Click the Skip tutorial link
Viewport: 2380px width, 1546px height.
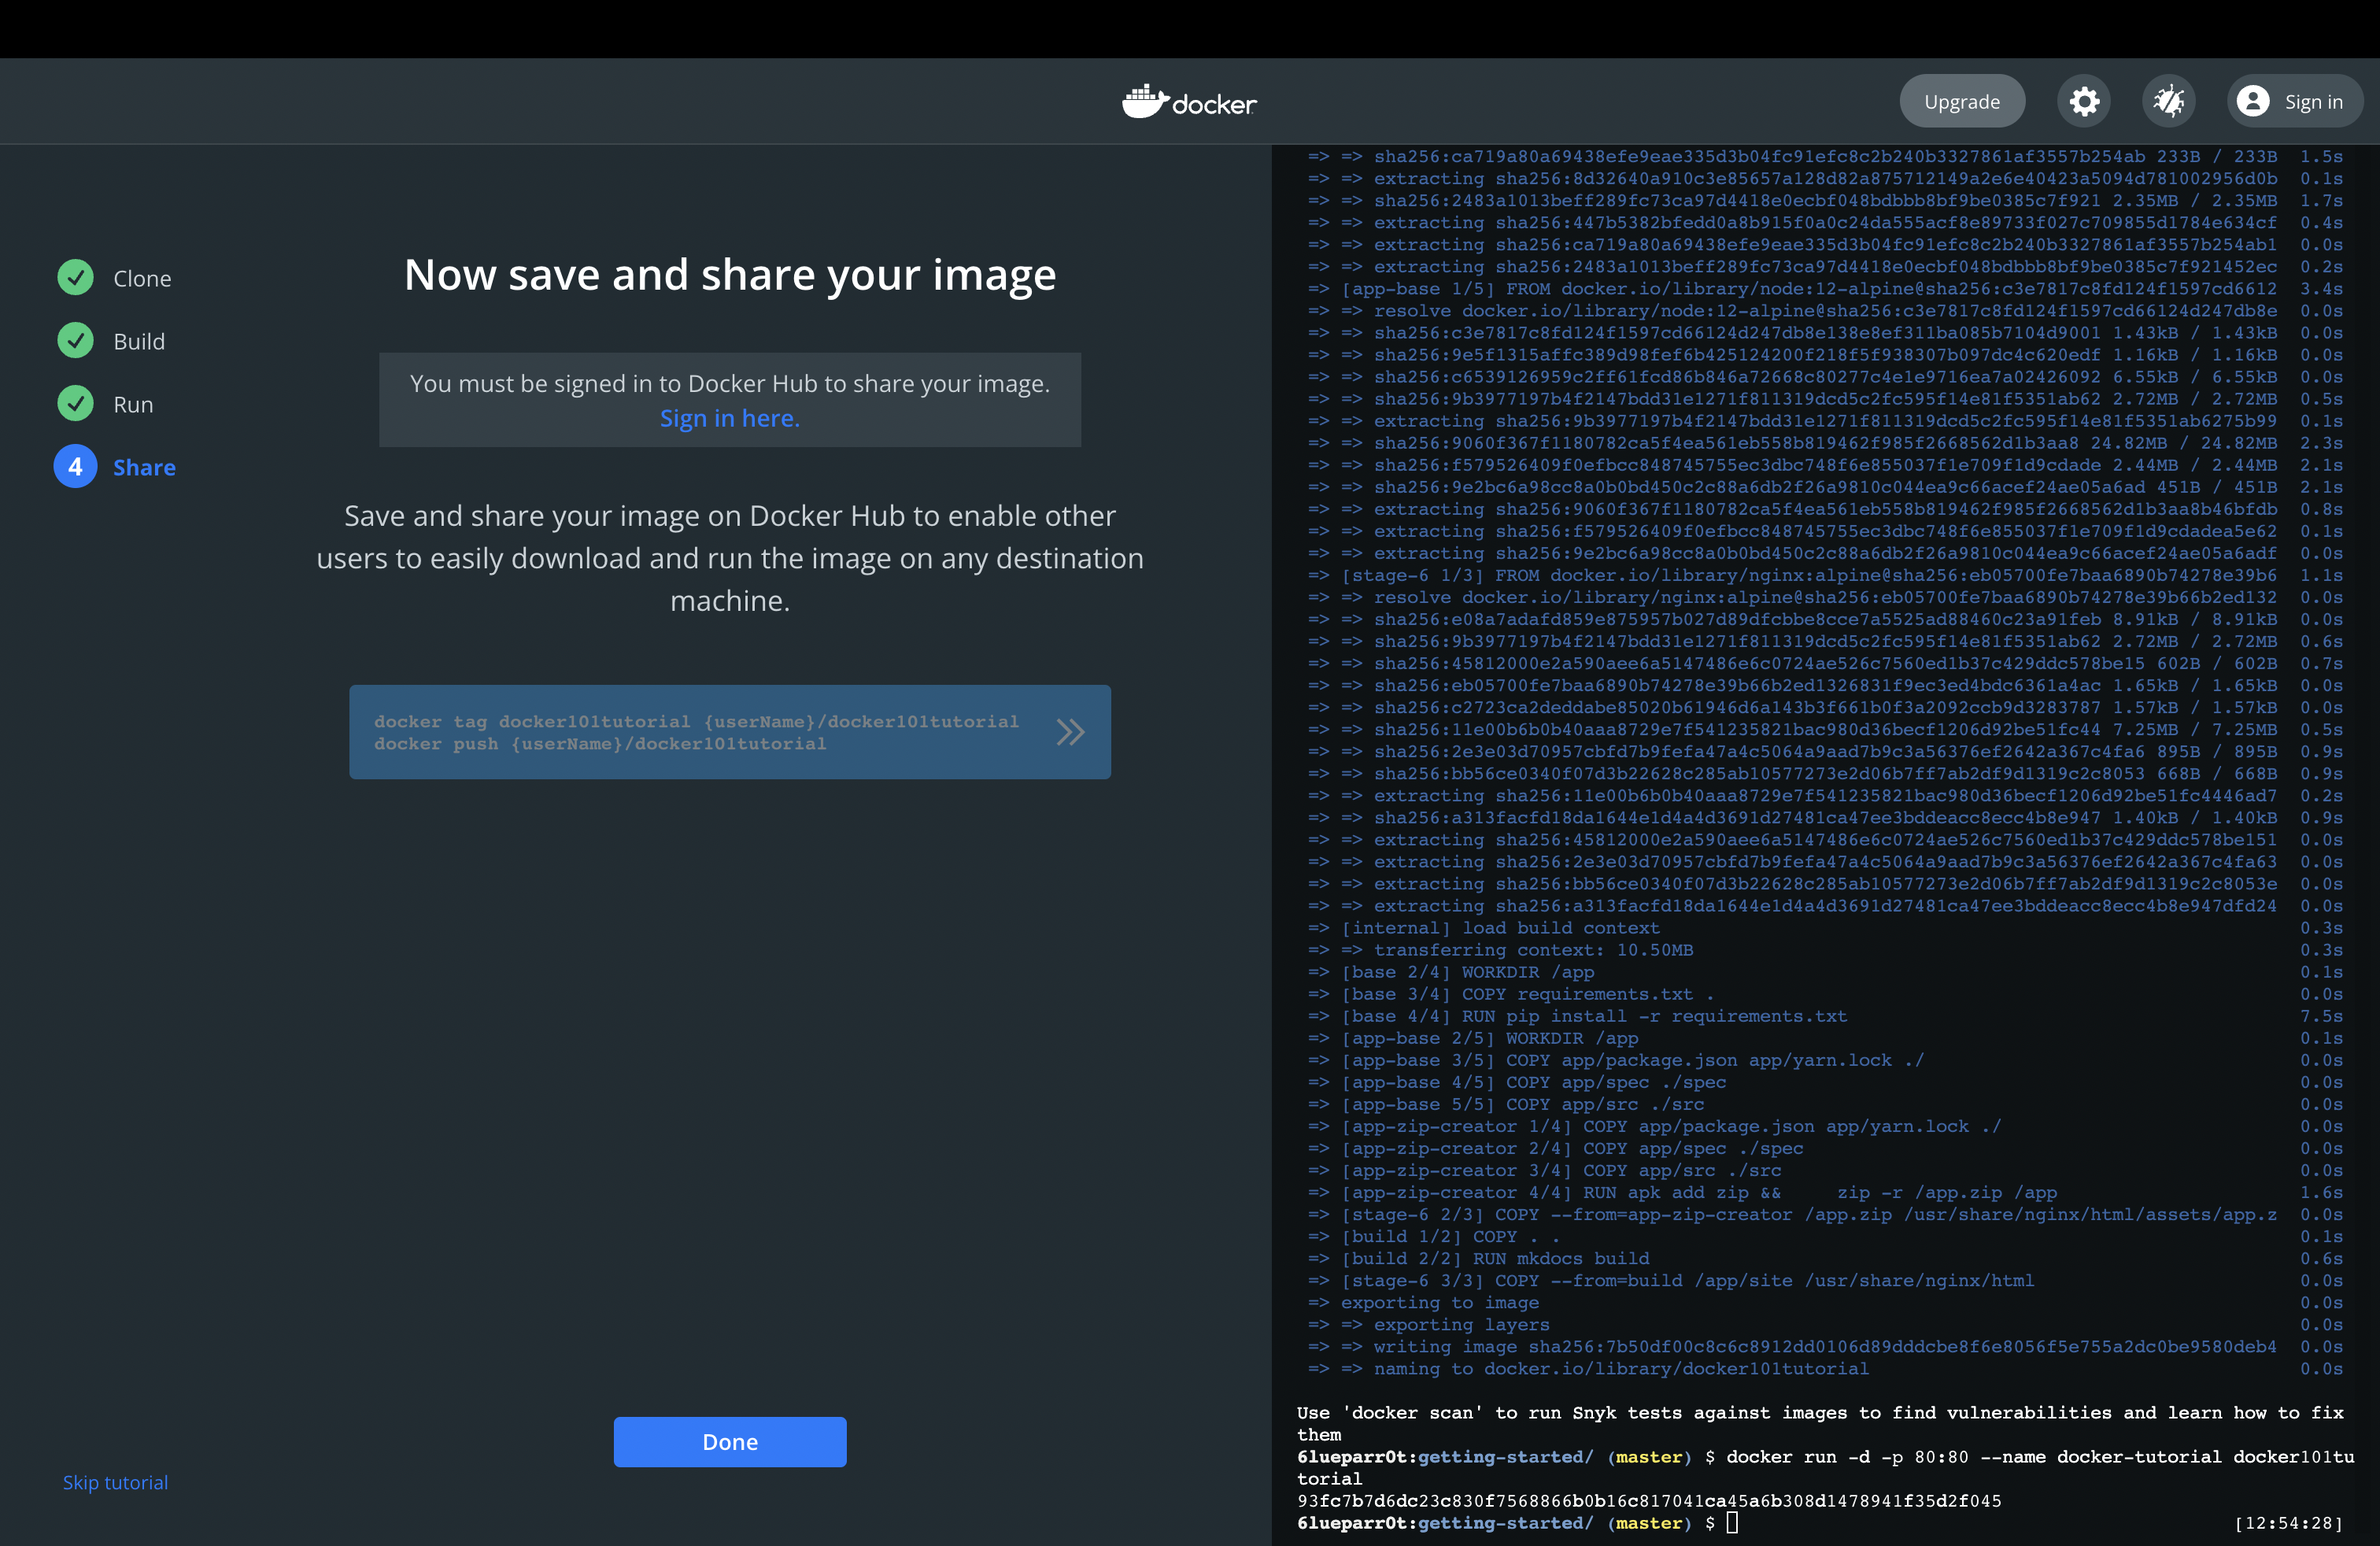click(x=115, y=1482)
